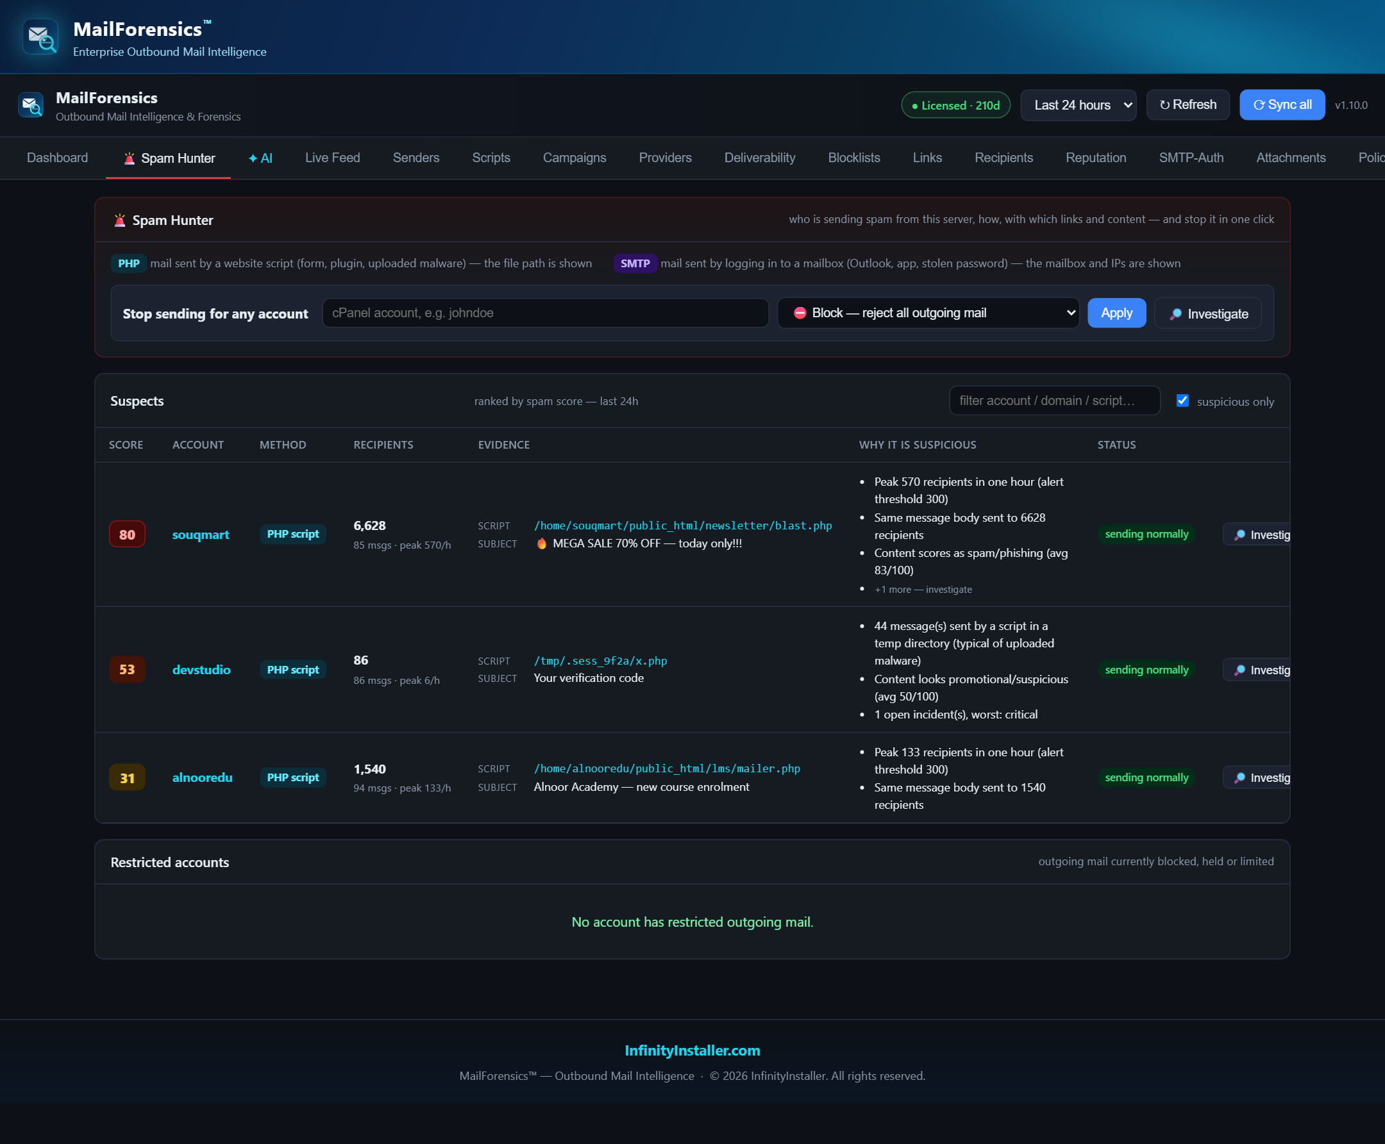Open the souqmart account link
The width and height of the screenshot is (1385, 1144).
(x=201, y=535)
